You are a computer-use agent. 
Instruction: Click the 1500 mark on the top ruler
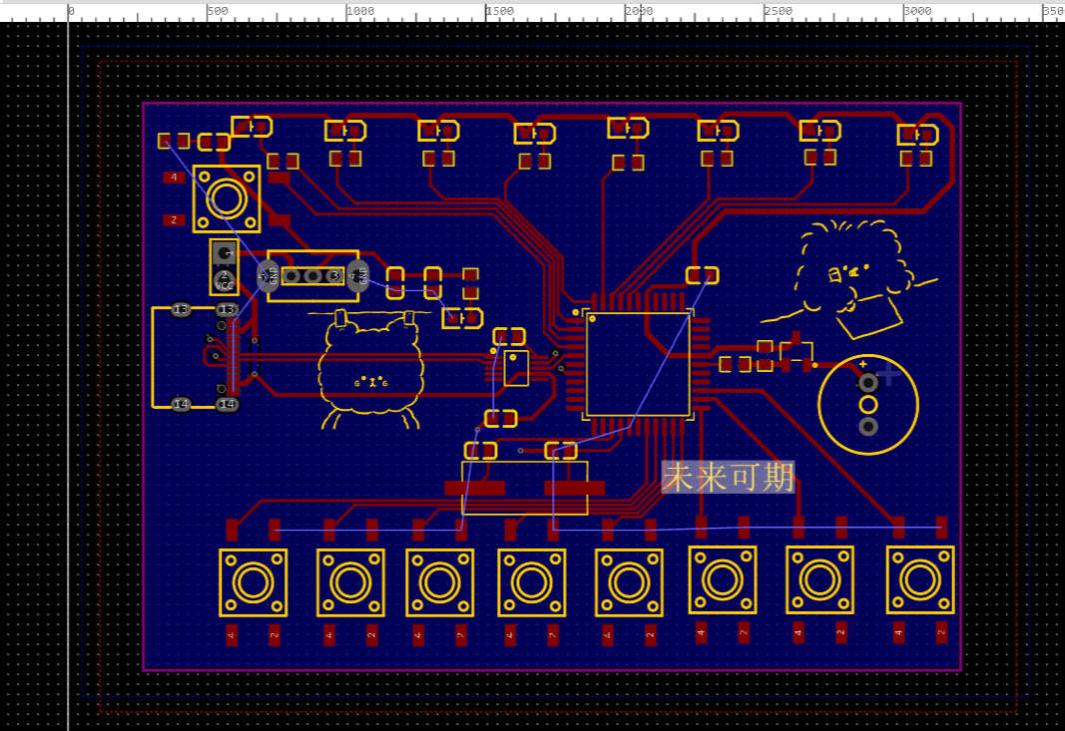(500, 11)
